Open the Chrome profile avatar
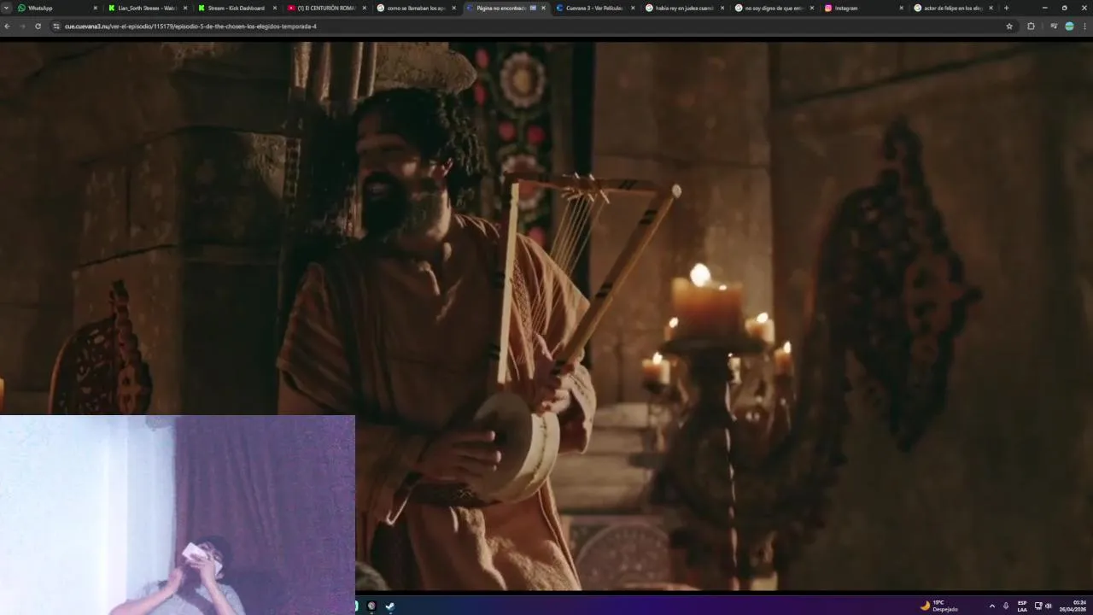The width and height of the screenshot is (1093, 615). pyautogui.click(x=1069, y=26)
